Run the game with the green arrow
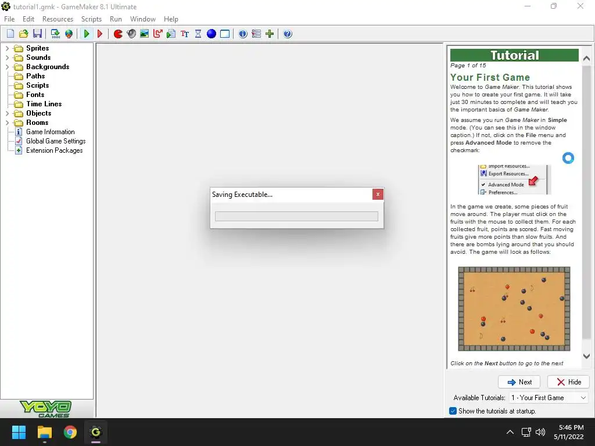The width and height of the screenshot is (595, 446). tap(87, 34)
